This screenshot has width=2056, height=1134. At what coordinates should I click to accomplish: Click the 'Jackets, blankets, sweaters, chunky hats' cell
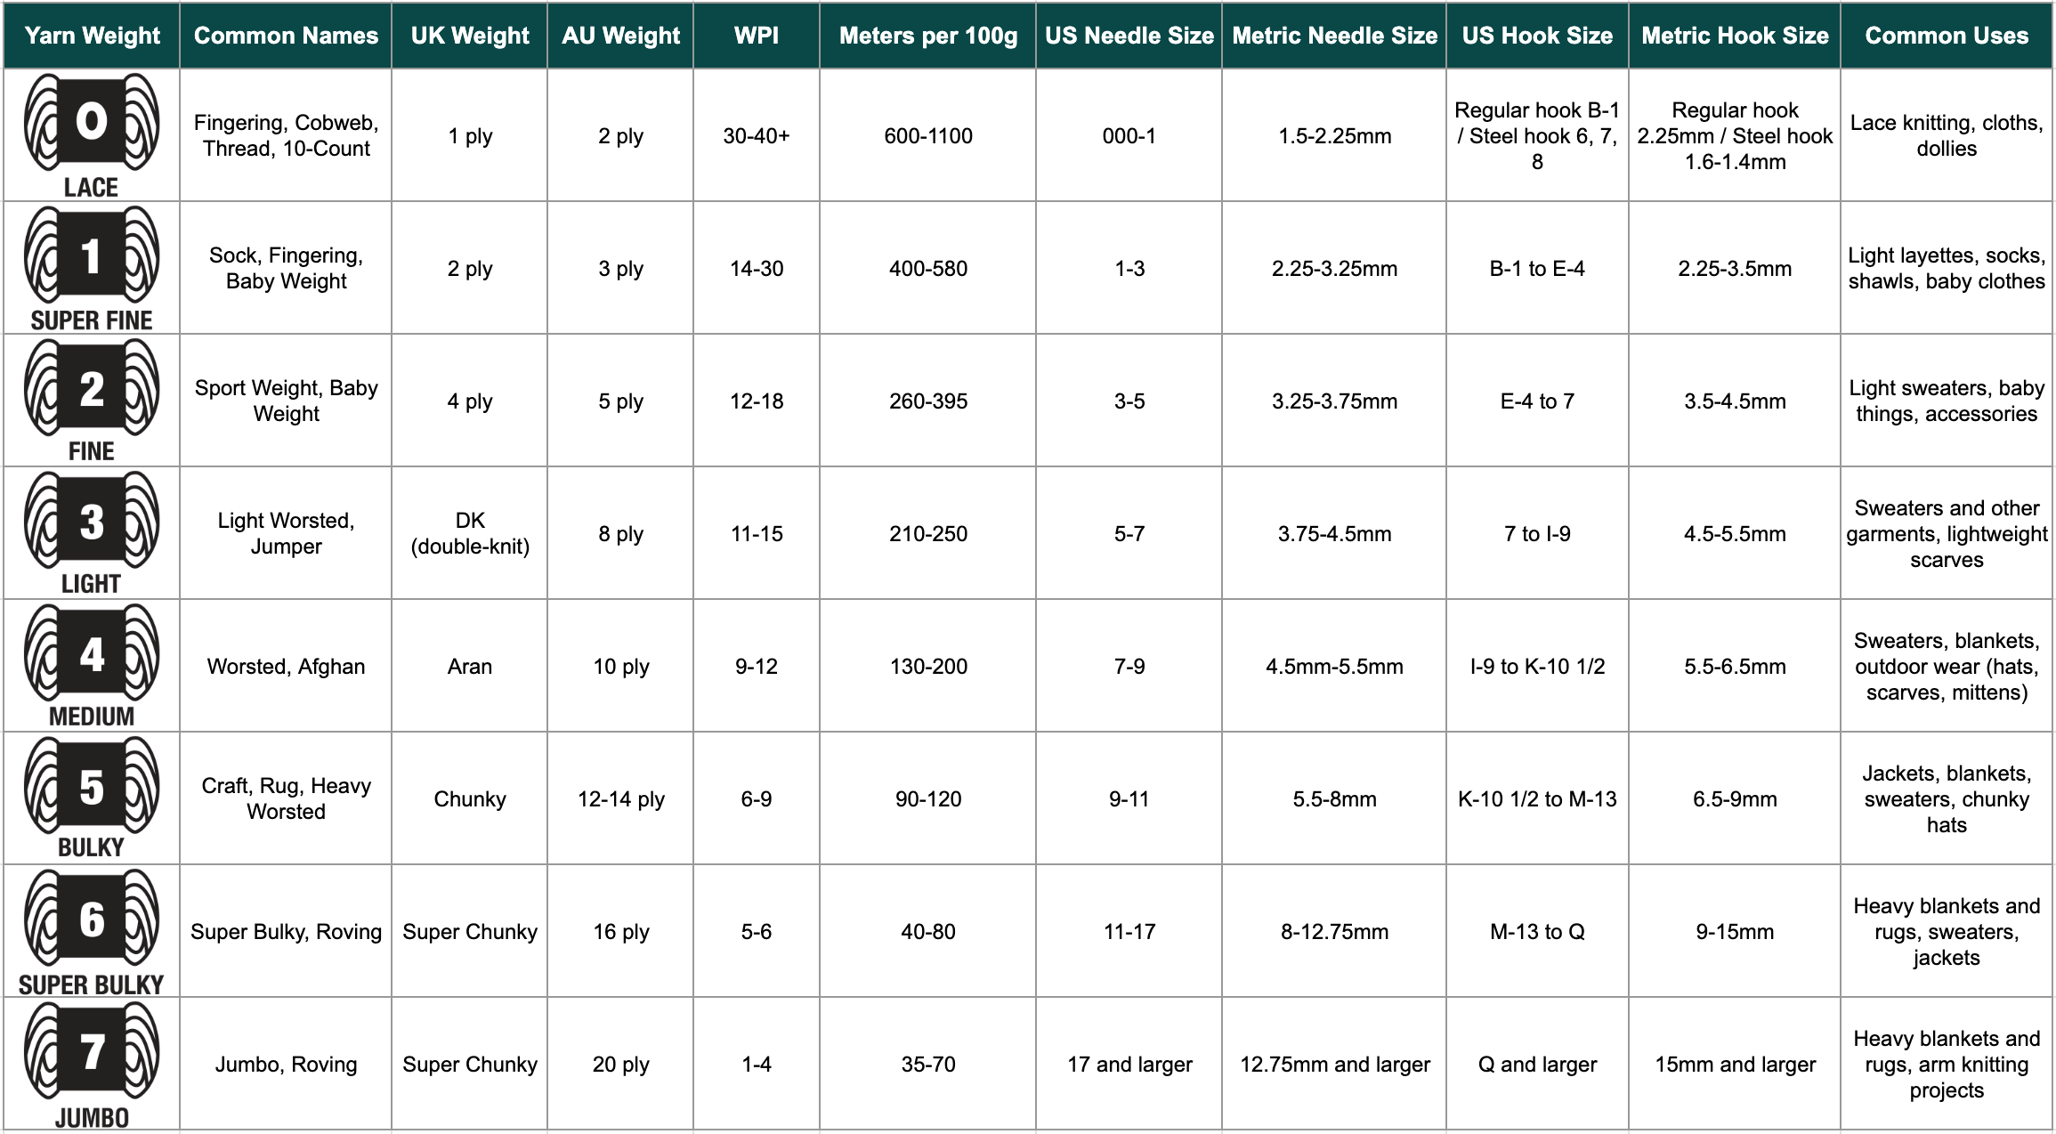pyautogui.click(x=1947, y=798)
